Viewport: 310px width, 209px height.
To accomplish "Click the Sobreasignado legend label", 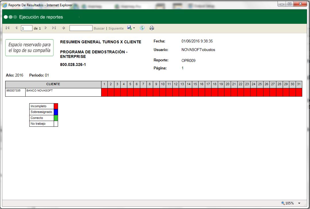I will (x=42, y=112).
